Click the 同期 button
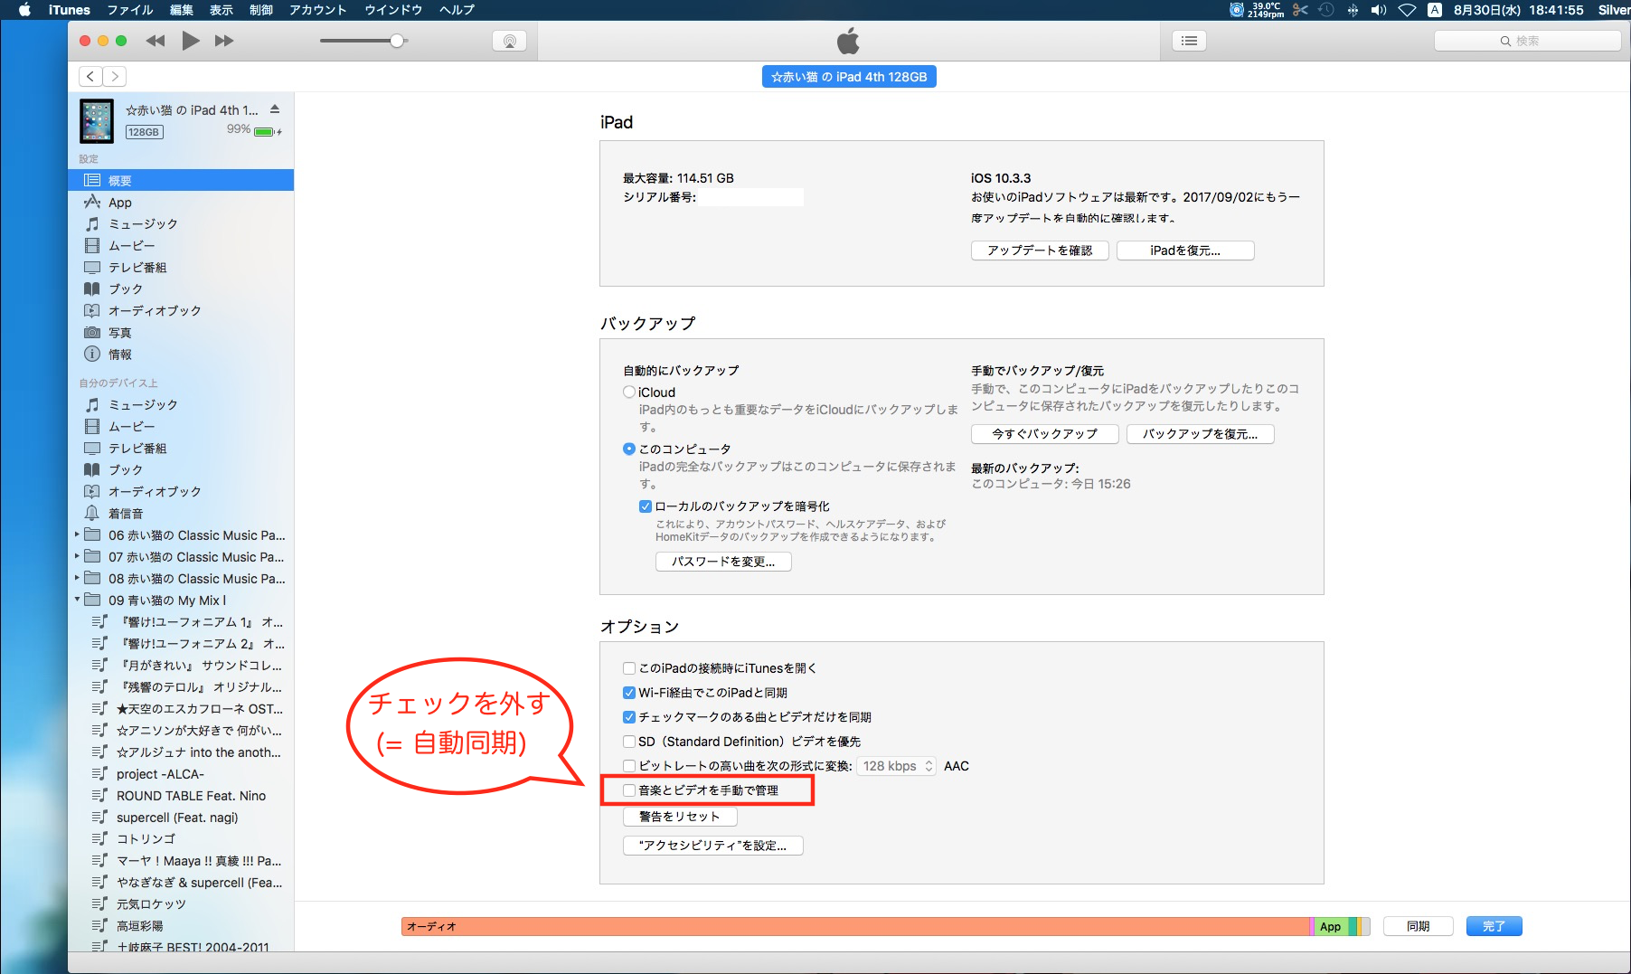This screenshot has height=974, width=1631. [x=1418, y=926]
